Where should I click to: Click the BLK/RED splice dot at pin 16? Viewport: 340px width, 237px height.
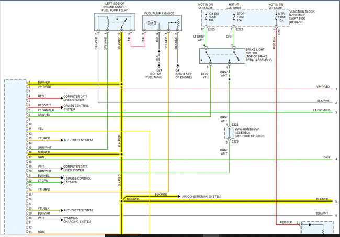(x=122, y=155)
